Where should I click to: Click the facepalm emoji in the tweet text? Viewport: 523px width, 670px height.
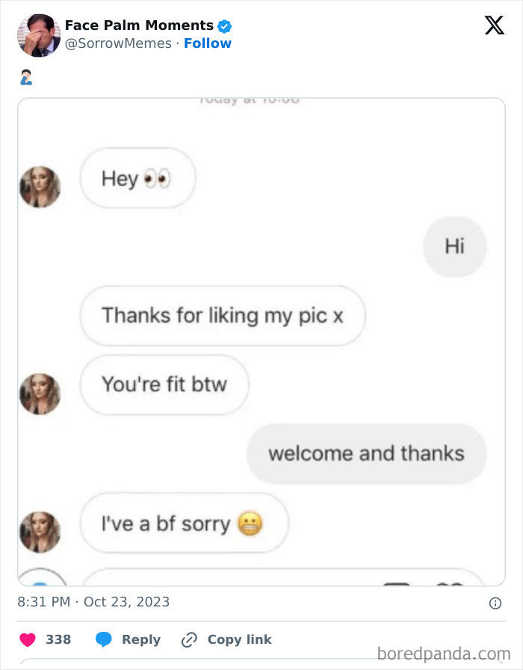click(x=25, y=77)
